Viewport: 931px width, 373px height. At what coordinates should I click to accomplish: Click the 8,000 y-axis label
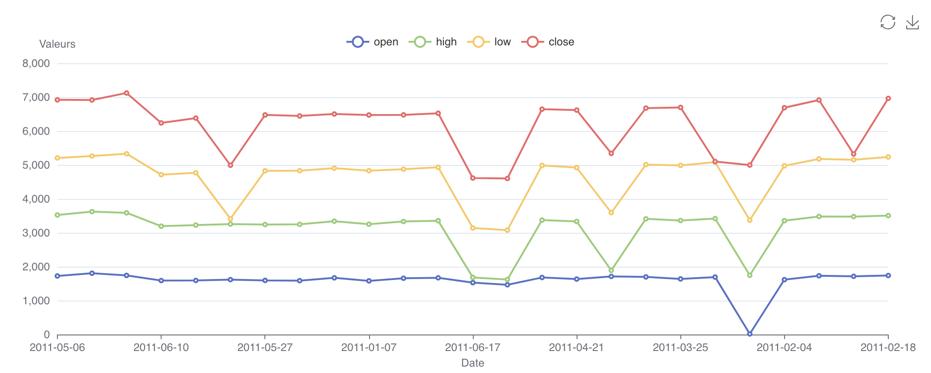point(36,63)
